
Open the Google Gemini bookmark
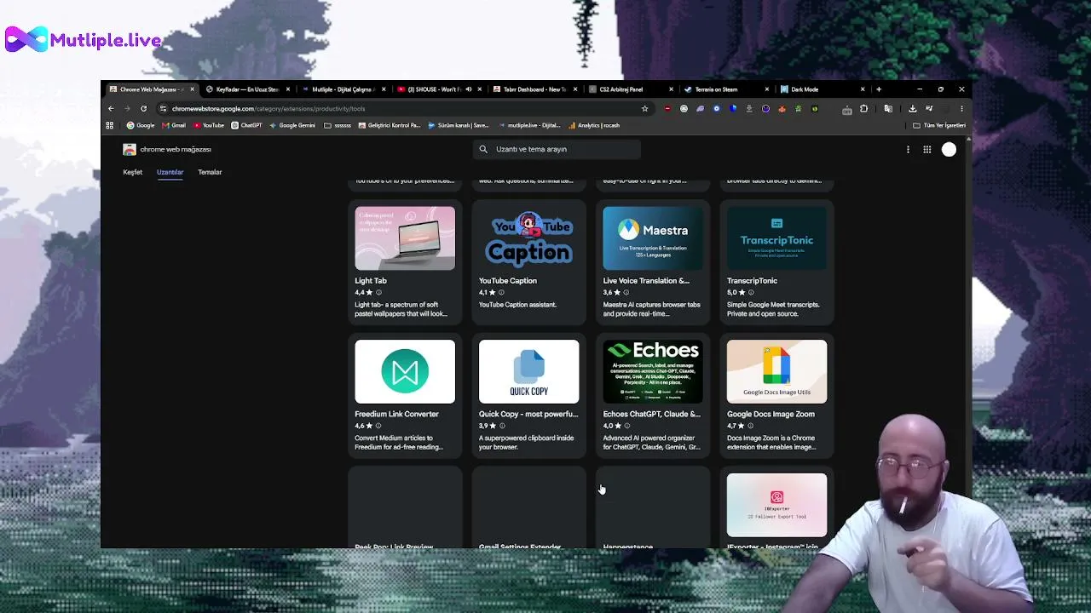(292, 125)
